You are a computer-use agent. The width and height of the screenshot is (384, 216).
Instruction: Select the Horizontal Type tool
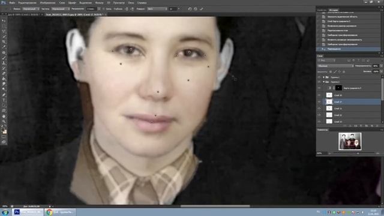tap(4, 100)
